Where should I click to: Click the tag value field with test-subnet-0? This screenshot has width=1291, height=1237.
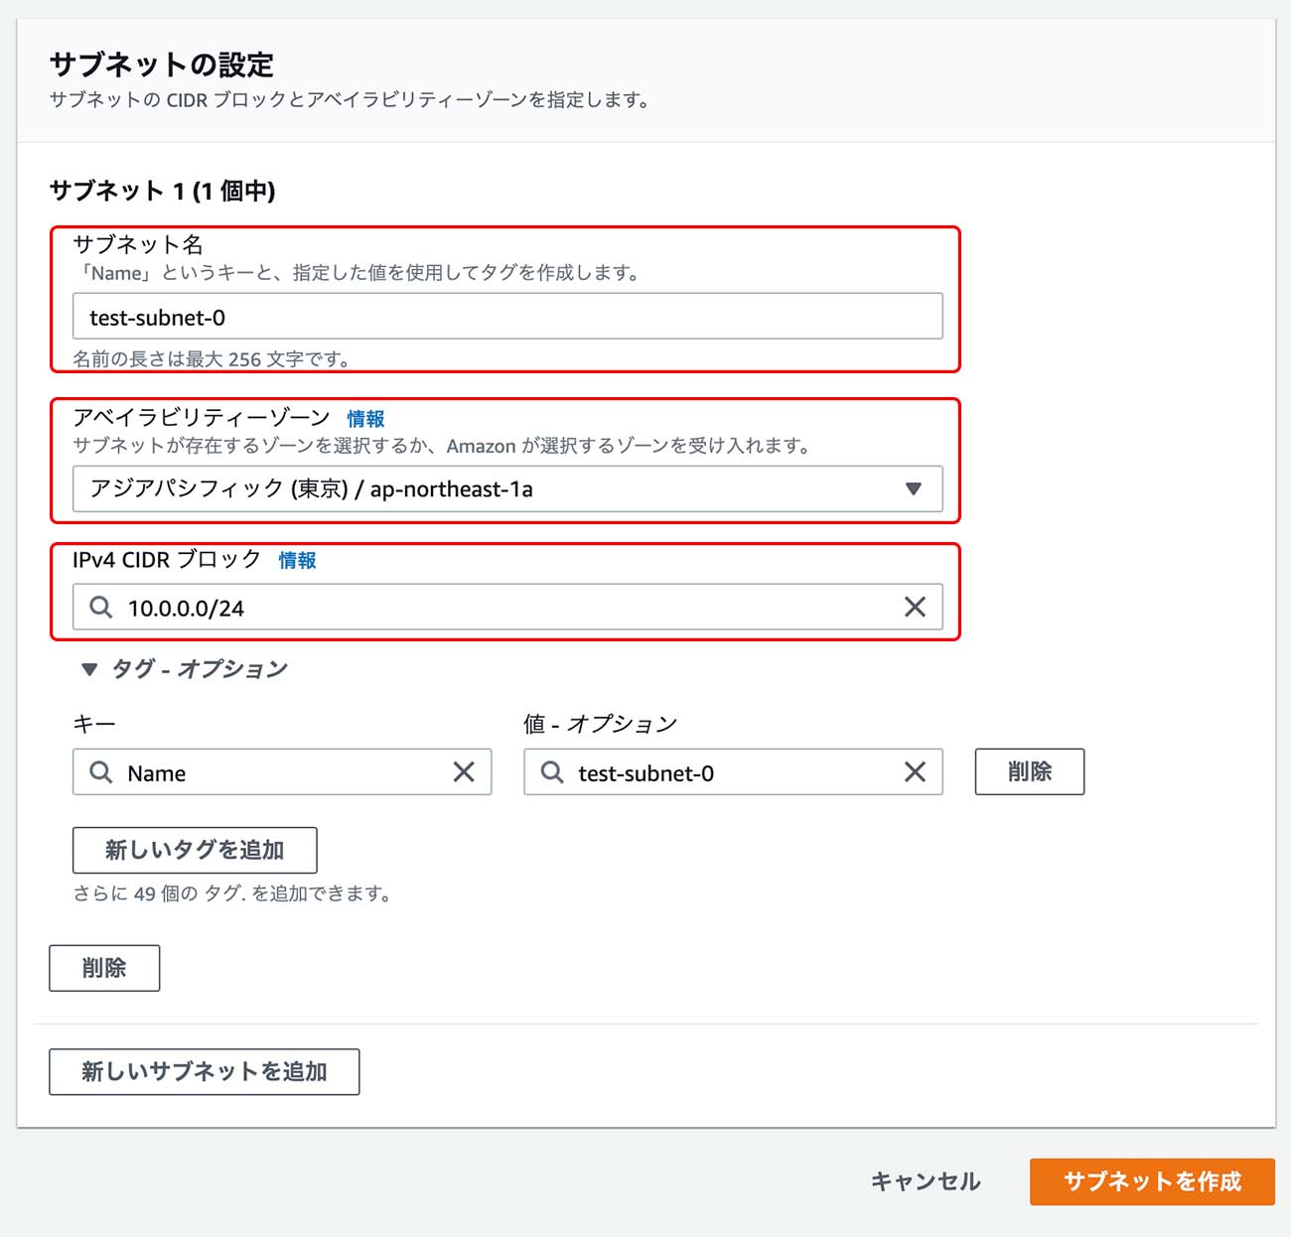[x=733, y=771]
